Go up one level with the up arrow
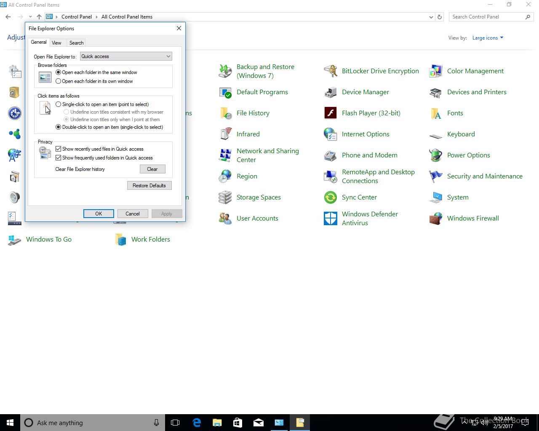 coord(39,17)
